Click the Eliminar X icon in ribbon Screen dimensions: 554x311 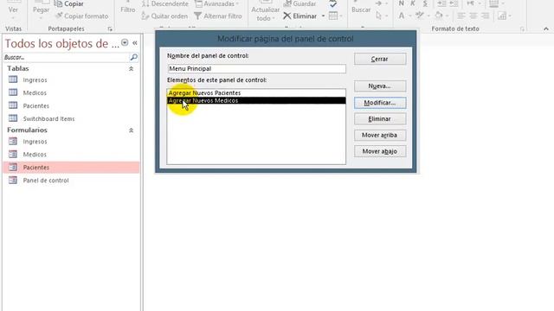tap(287, 16)
